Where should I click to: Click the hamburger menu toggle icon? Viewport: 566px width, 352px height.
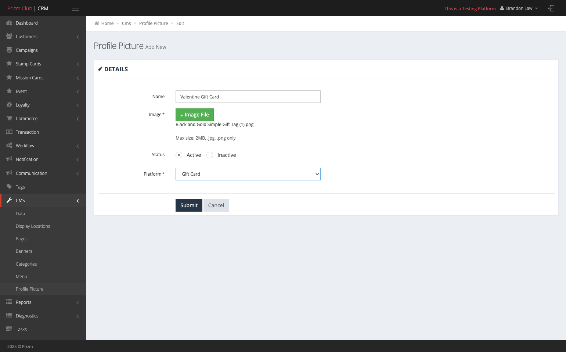75,8
